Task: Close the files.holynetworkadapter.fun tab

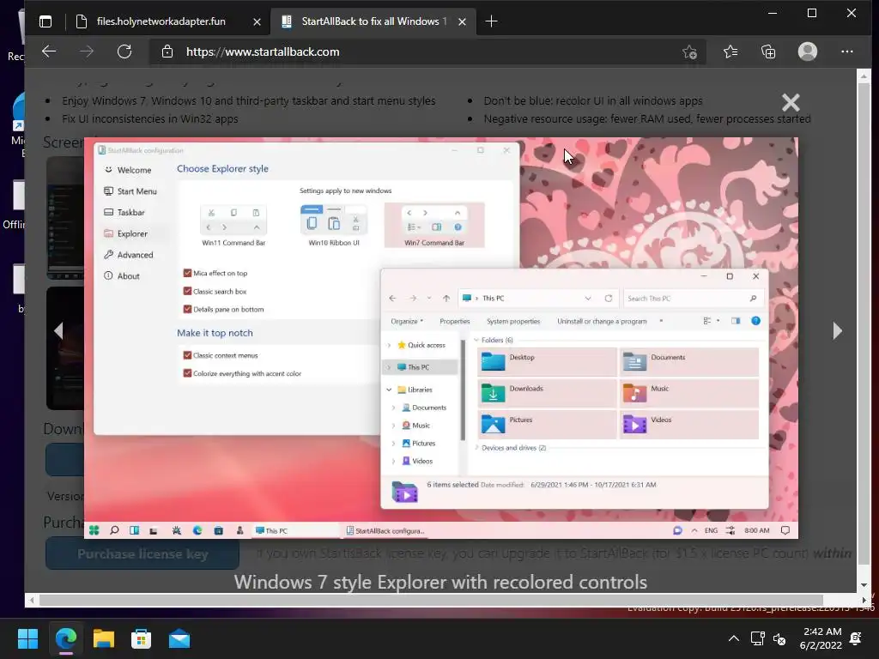Action: pos(257,21)
